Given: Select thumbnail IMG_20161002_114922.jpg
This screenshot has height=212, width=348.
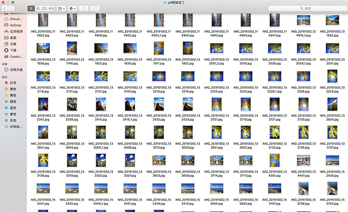Looking at the screenshot, I should tap(43, 20).
